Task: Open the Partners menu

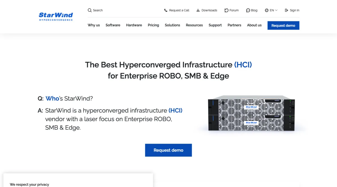Action: 234,25
